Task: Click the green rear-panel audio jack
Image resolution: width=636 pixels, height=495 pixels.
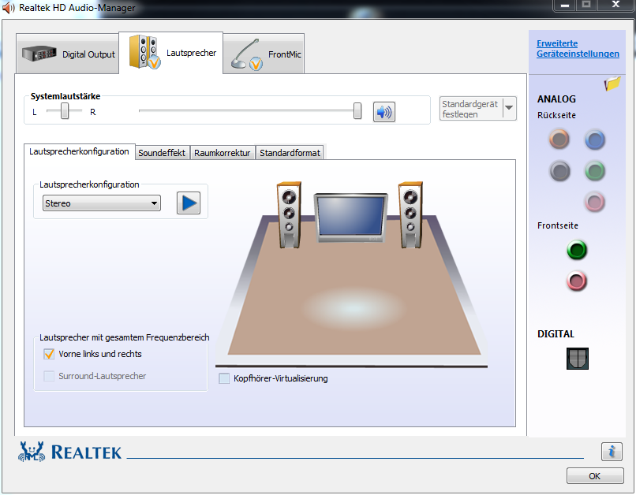Action: click(x=595, y=171)
